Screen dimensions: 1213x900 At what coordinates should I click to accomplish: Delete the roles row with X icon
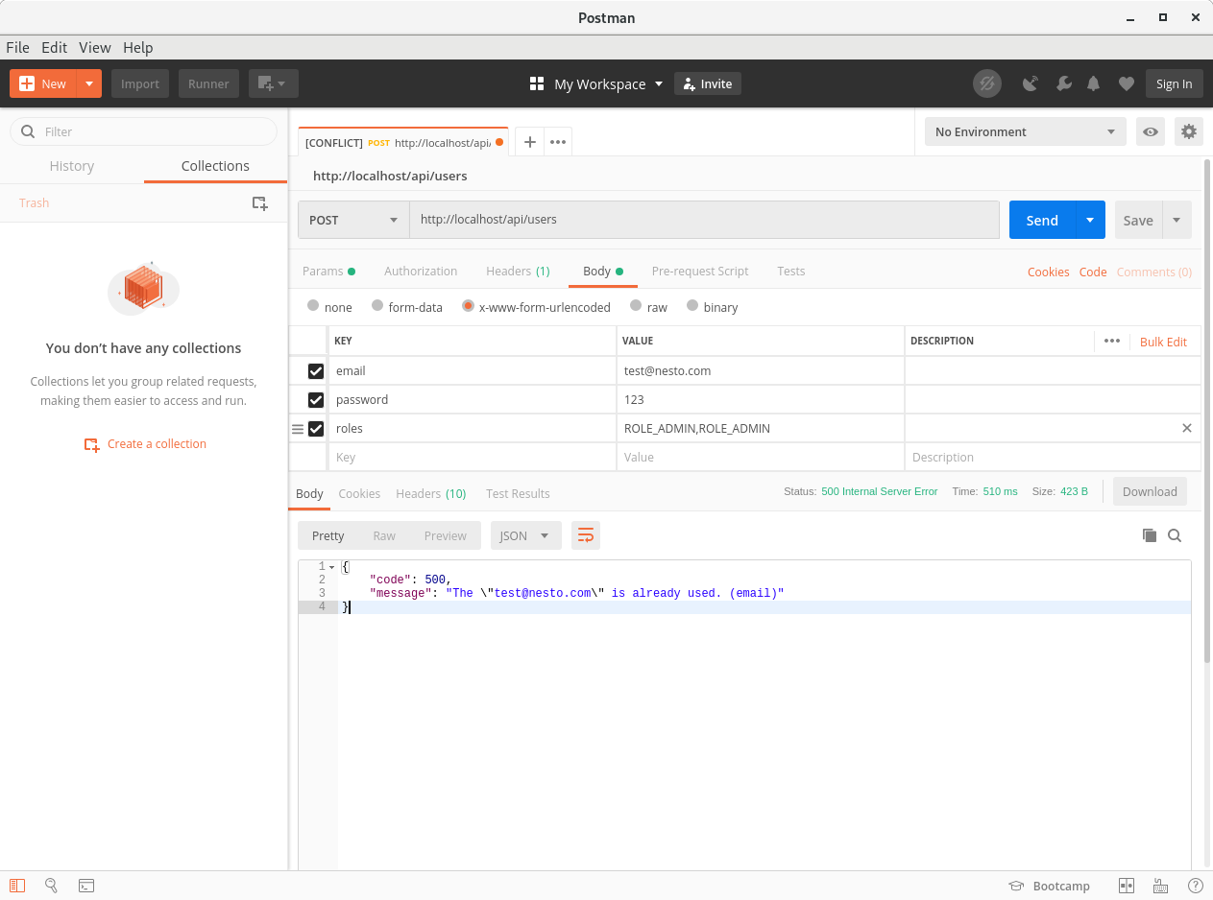(1187, 428)
